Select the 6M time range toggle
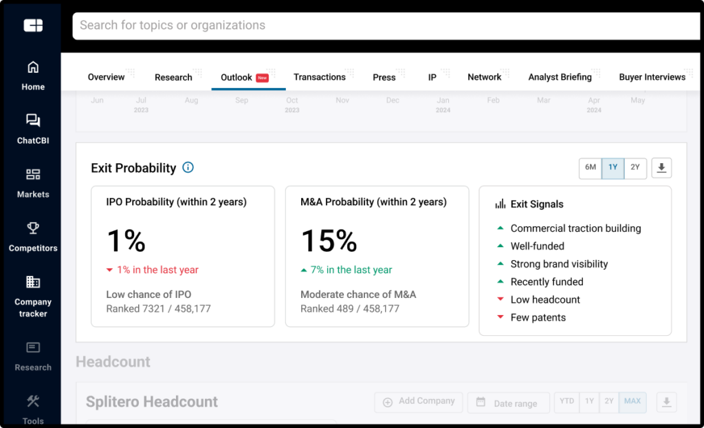 coord(591,168)
